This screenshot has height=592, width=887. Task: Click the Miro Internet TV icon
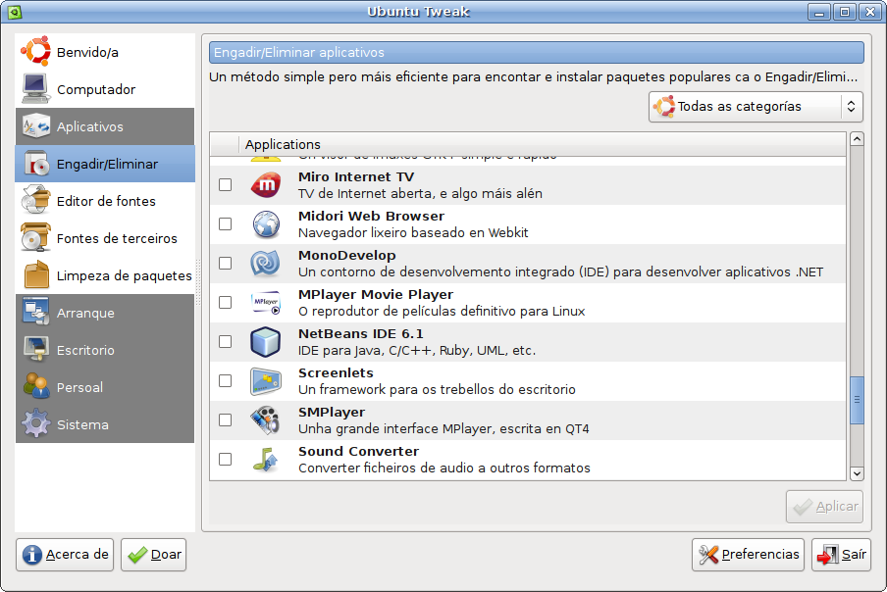tap(266, 185)
